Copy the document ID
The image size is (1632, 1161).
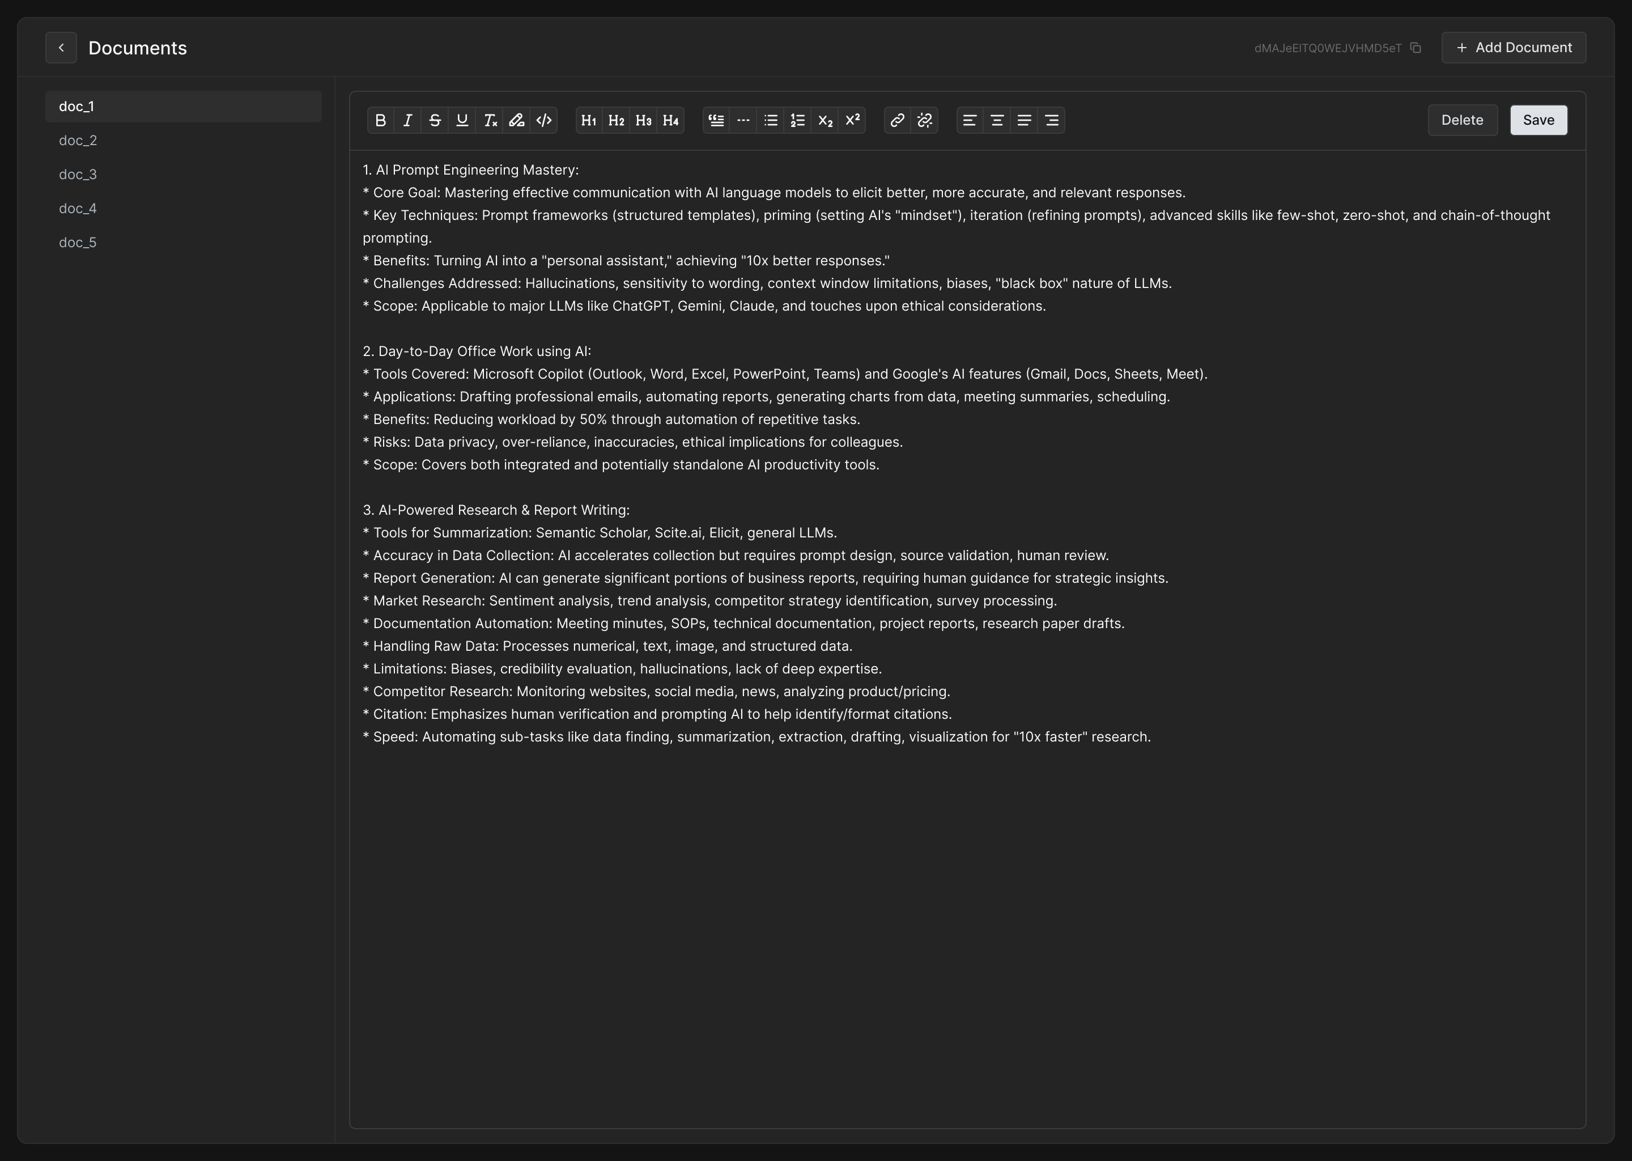[1416, 48]
